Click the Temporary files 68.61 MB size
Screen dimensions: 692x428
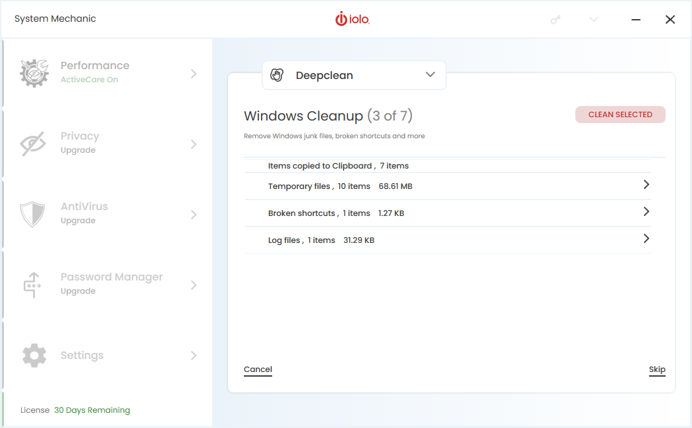click(395, 186)
